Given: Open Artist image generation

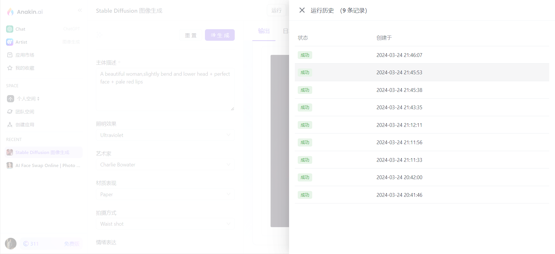Looking at the screenshot, I should pos(43,42).
